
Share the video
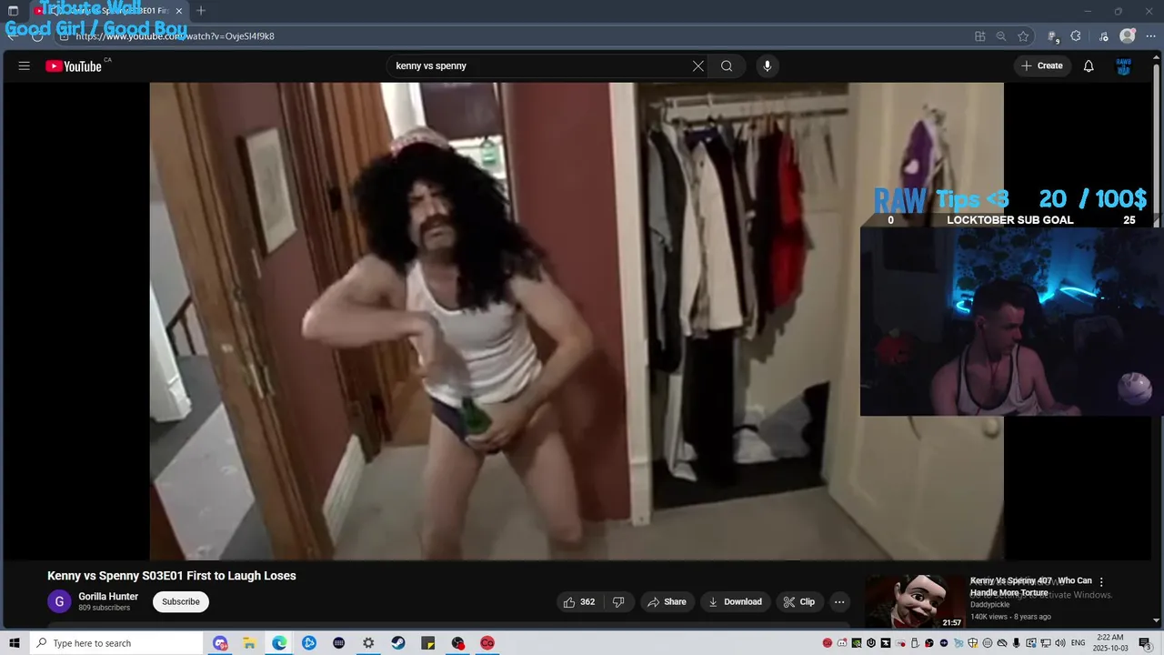[x=667, y=601]
